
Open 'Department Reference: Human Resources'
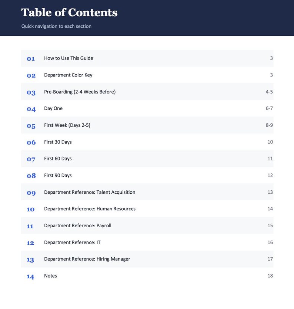(x=147, y=209)
